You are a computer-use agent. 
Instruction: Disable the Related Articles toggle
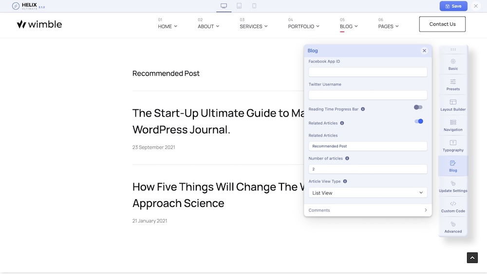pyautogui.click(x=418, y=121)
